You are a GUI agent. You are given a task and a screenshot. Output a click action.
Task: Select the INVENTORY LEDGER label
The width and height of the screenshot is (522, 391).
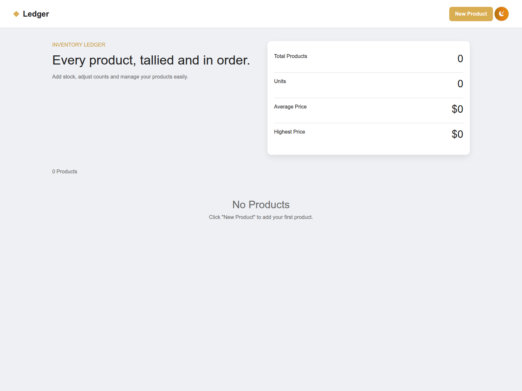pos(79,45)
